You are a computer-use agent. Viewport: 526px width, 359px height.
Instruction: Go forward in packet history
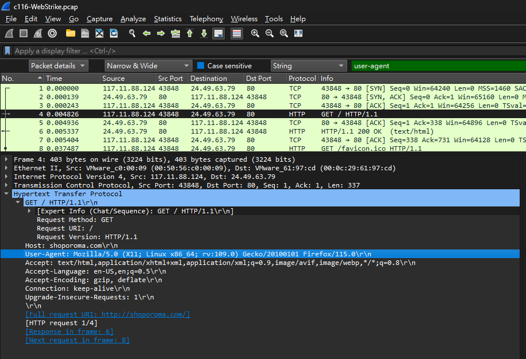pos(161,33)
